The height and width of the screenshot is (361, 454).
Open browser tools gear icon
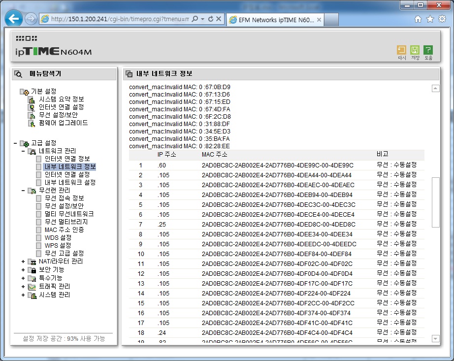442,19
